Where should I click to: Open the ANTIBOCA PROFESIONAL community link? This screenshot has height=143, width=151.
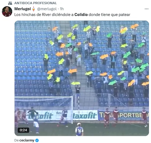pyautogui.click(x=35, y=3)
